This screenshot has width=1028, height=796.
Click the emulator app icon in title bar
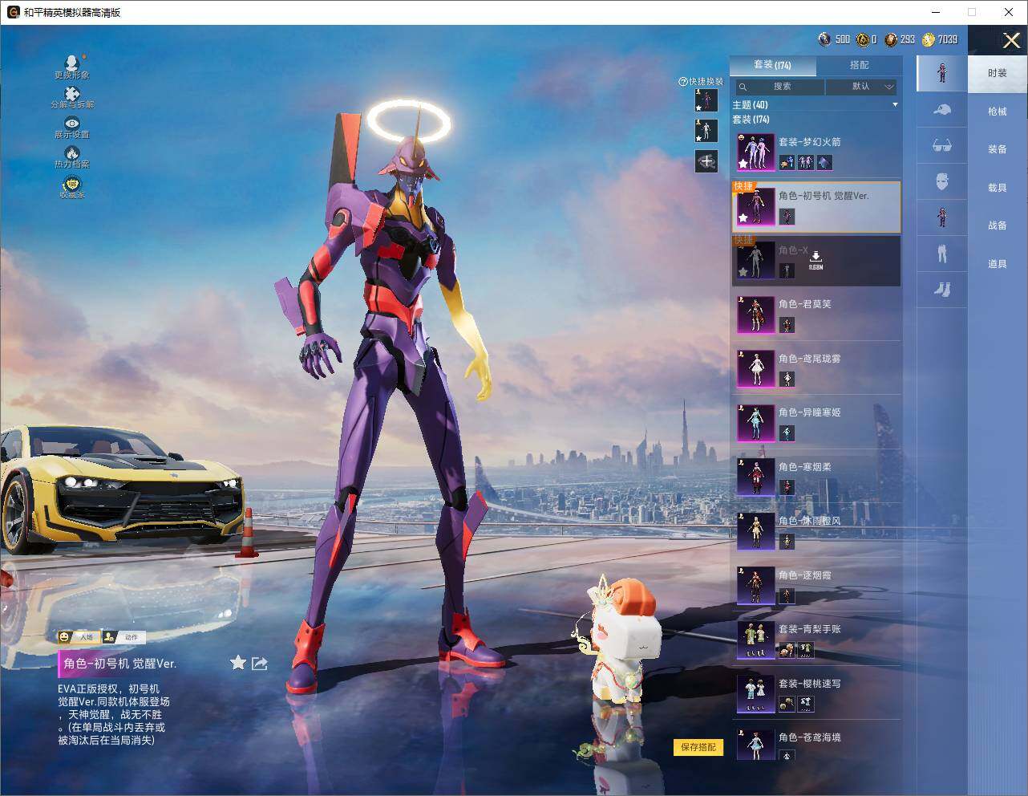click(13, 12)
